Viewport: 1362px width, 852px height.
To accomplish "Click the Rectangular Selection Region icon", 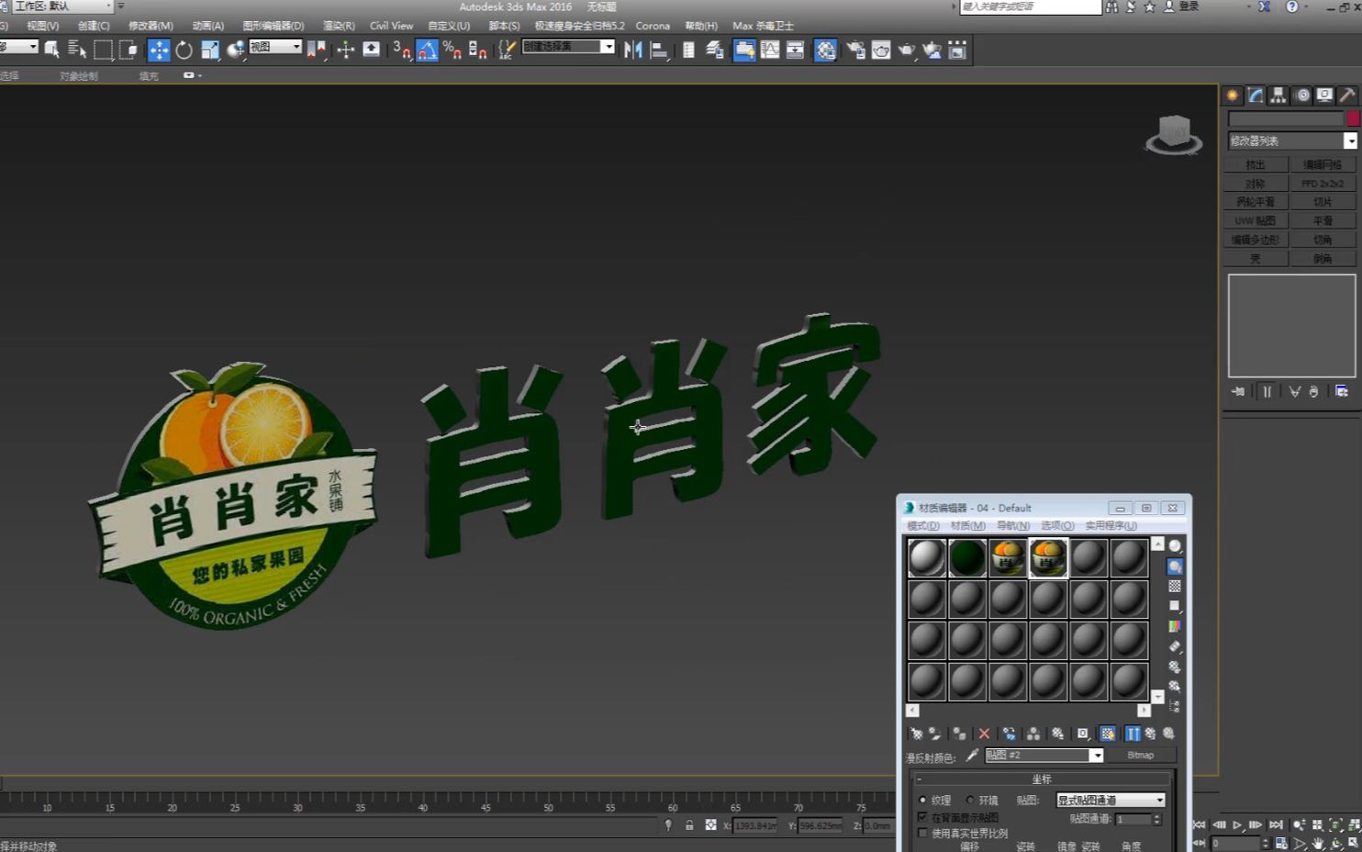I will [x=103, y=50].
